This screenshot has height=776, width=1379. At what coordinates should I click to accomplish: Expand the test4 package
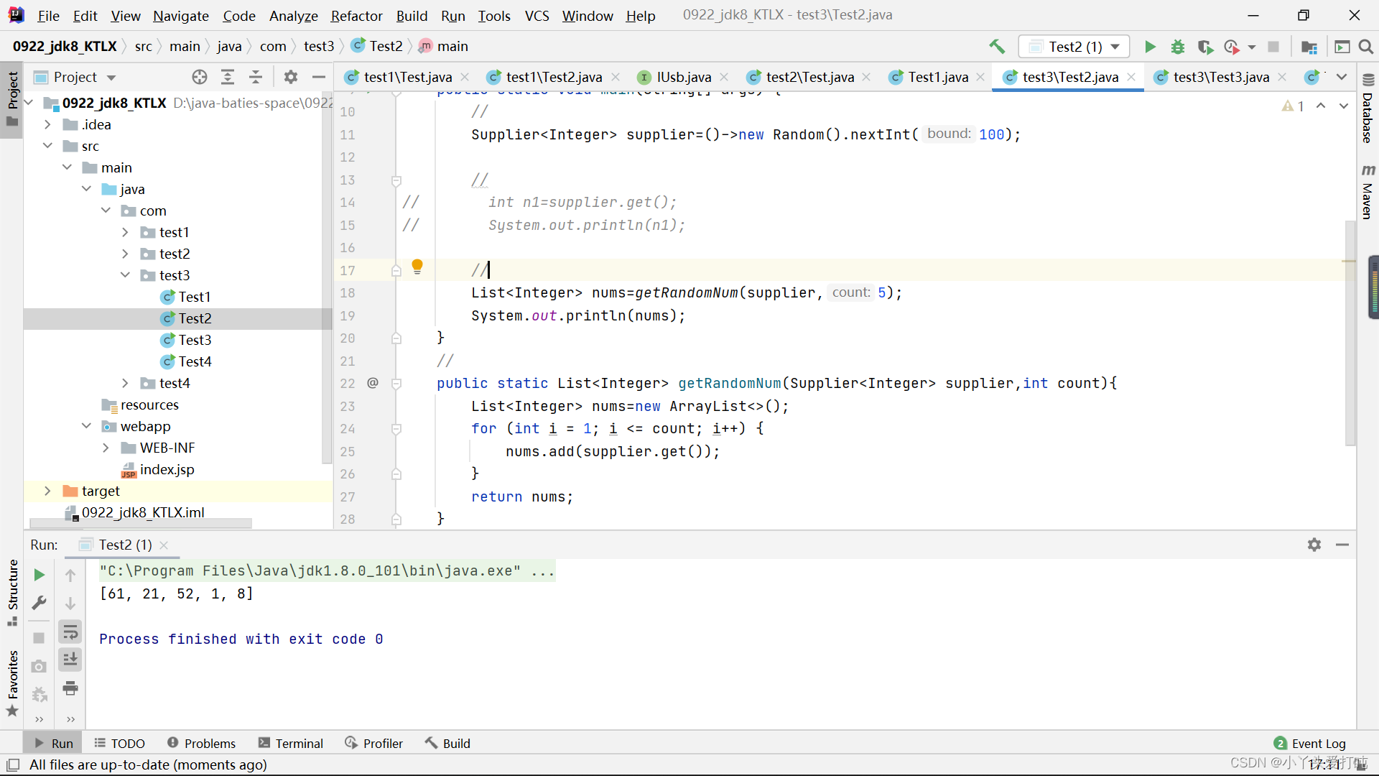pos(125,383)
